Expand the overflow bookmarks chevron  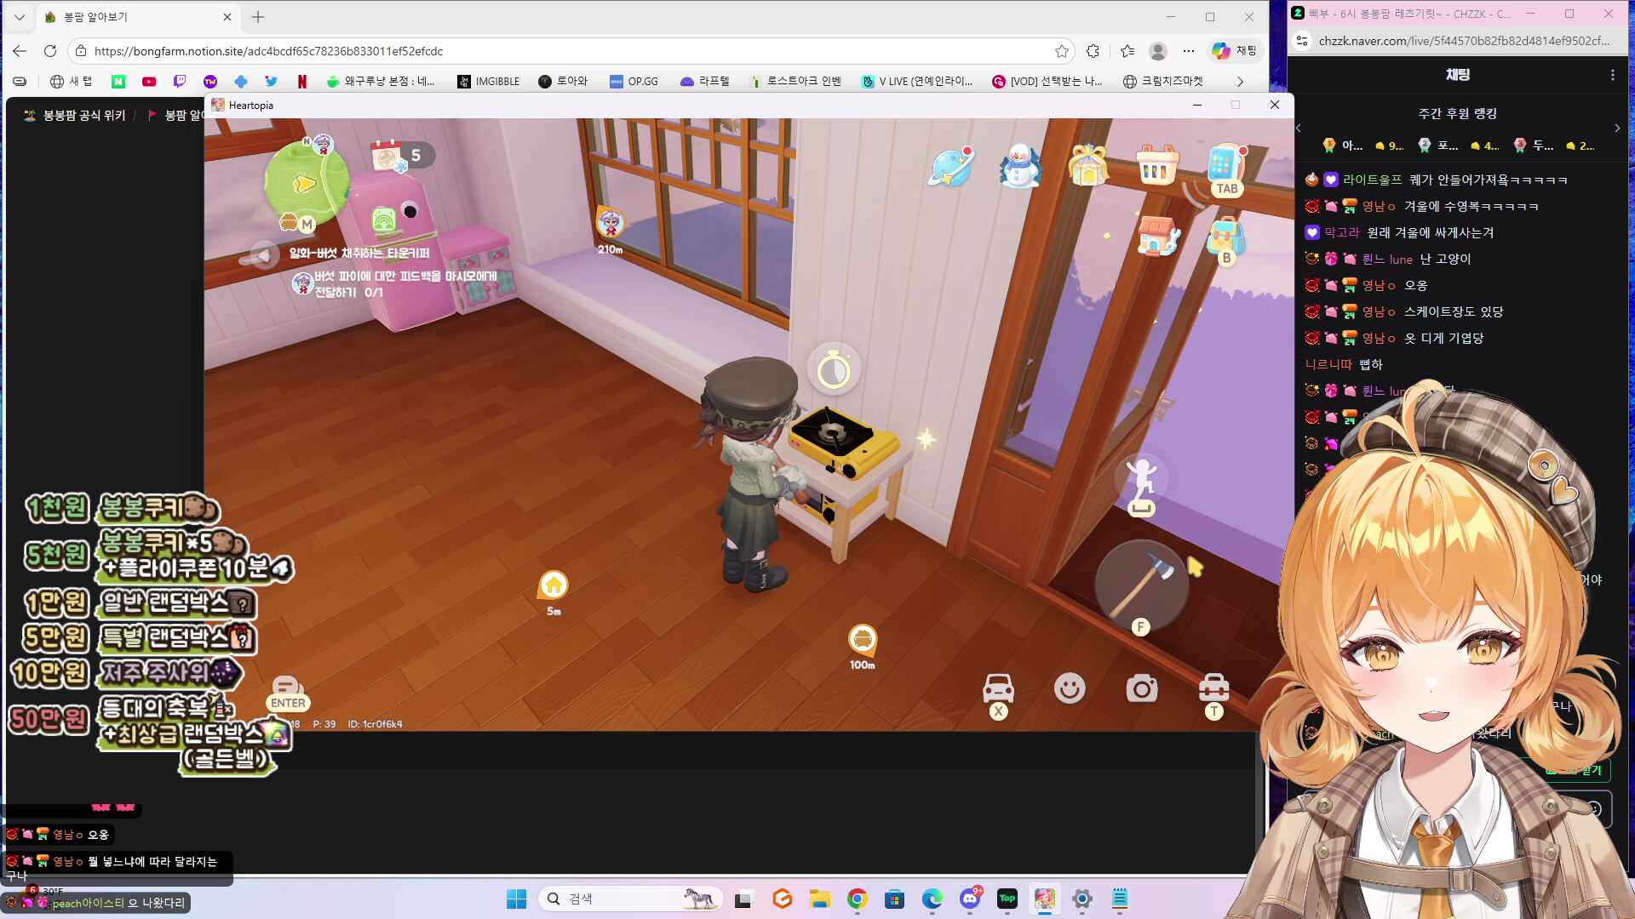(x=1241, y=81)
